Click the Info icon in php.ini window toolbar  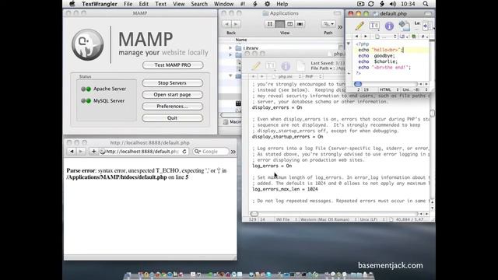(x=286, y=66)
